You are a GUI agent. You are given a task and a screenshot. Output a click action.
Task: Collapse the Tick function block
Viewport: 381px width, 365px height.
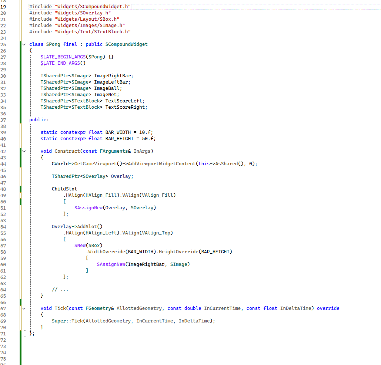coord(24,308)
